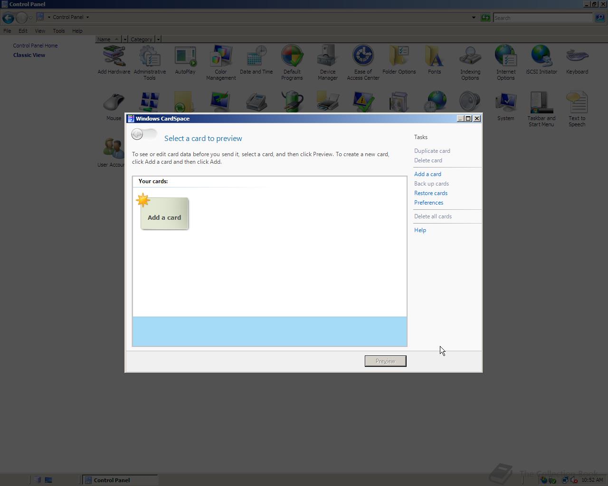The height and width of the screenshot is (486, 608).
Task: Click Delete all cards task
Action: (433, 216)
